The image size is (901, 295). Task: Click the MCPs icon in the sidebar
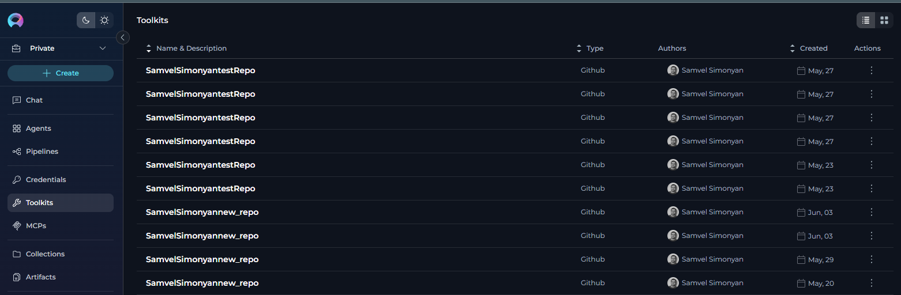point(17,226)
